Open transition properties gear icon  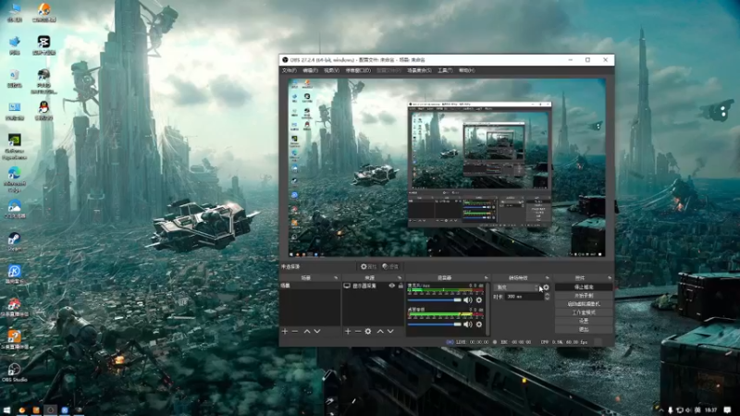click(546, 288)
